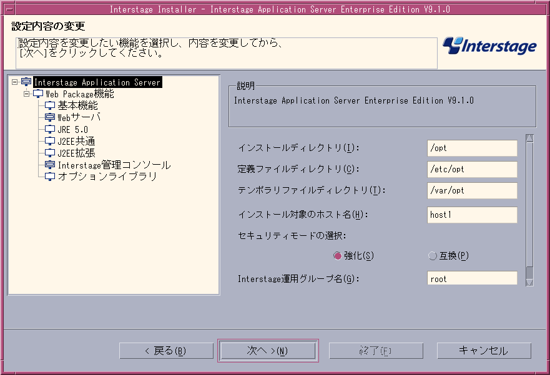Click the settings panel scrollbar up arrow
Screen dimensions: 550x375
click(x=529, y=138)
